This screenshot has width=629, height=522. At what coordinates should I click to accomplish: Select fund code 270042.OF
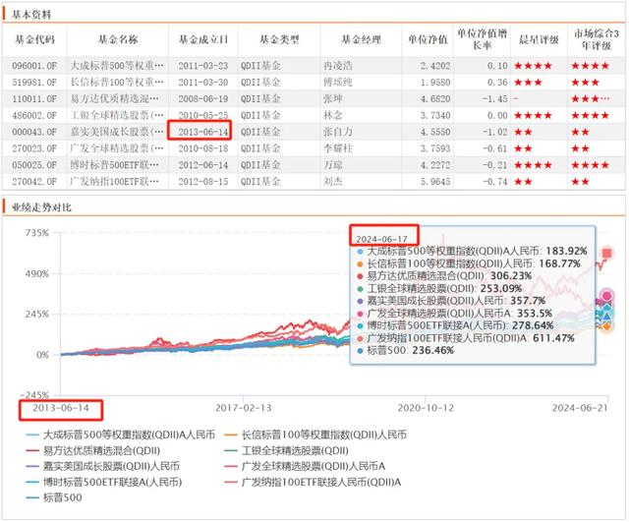[x=34, y=181]
